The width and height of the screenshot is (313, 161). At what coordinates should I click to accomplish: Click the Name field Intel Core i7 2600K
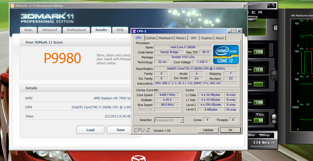[183, 47]
